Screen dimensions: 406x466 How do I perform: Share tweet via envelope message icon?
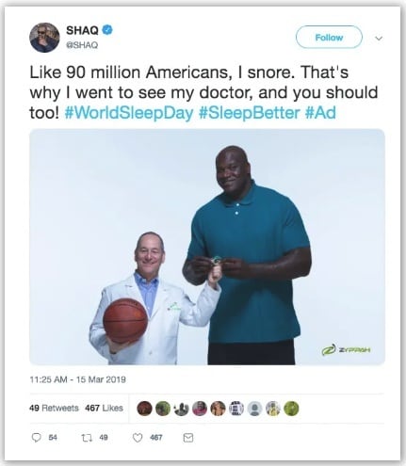(x=187, y=438)
